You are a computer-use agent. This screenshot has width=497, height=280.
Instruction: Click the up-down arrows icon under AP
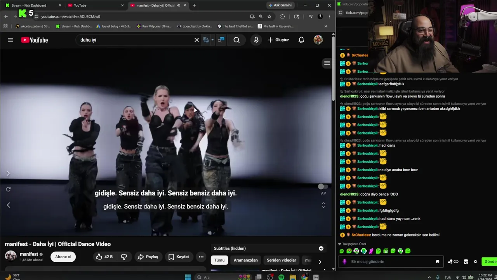[x=323, y=205]
